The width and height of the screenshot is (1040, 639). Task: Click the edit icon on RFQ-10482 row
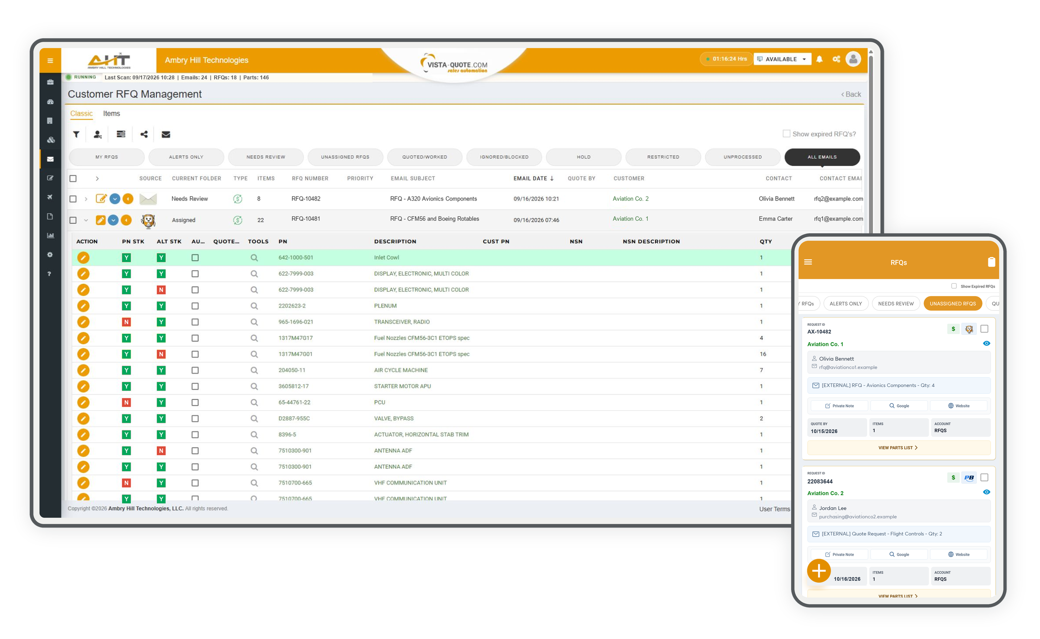tap(101, 199)
